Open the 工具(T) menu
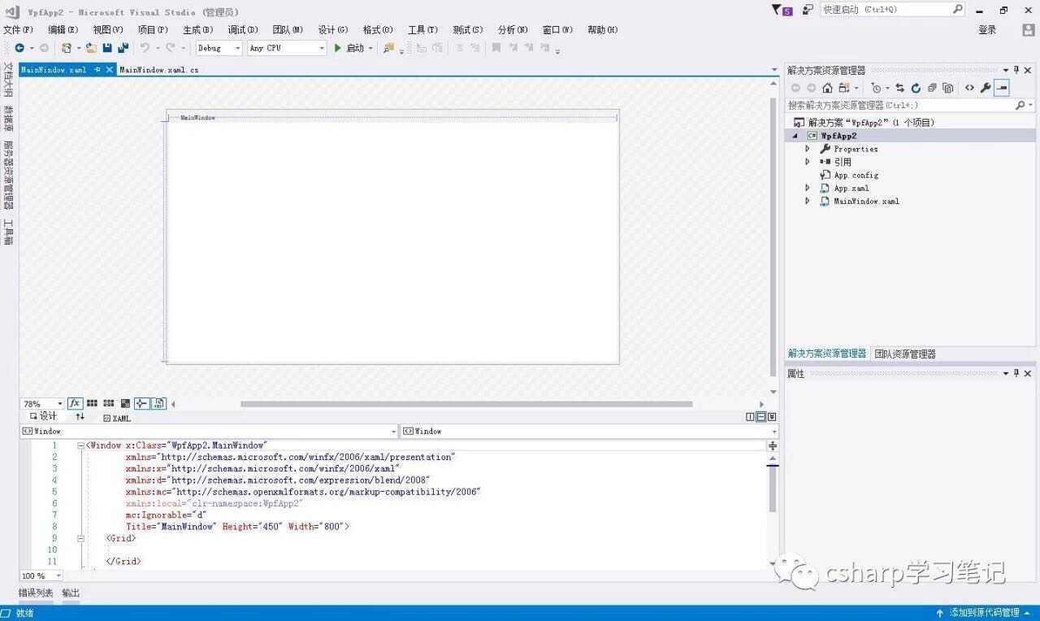This screenshot has width=1040, height=621. click(x=422, y=29)
